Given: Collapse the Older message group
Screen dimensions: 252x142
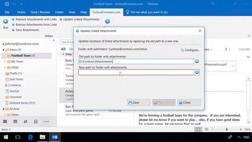Looking at the screenshot, I should click(63, 54).
